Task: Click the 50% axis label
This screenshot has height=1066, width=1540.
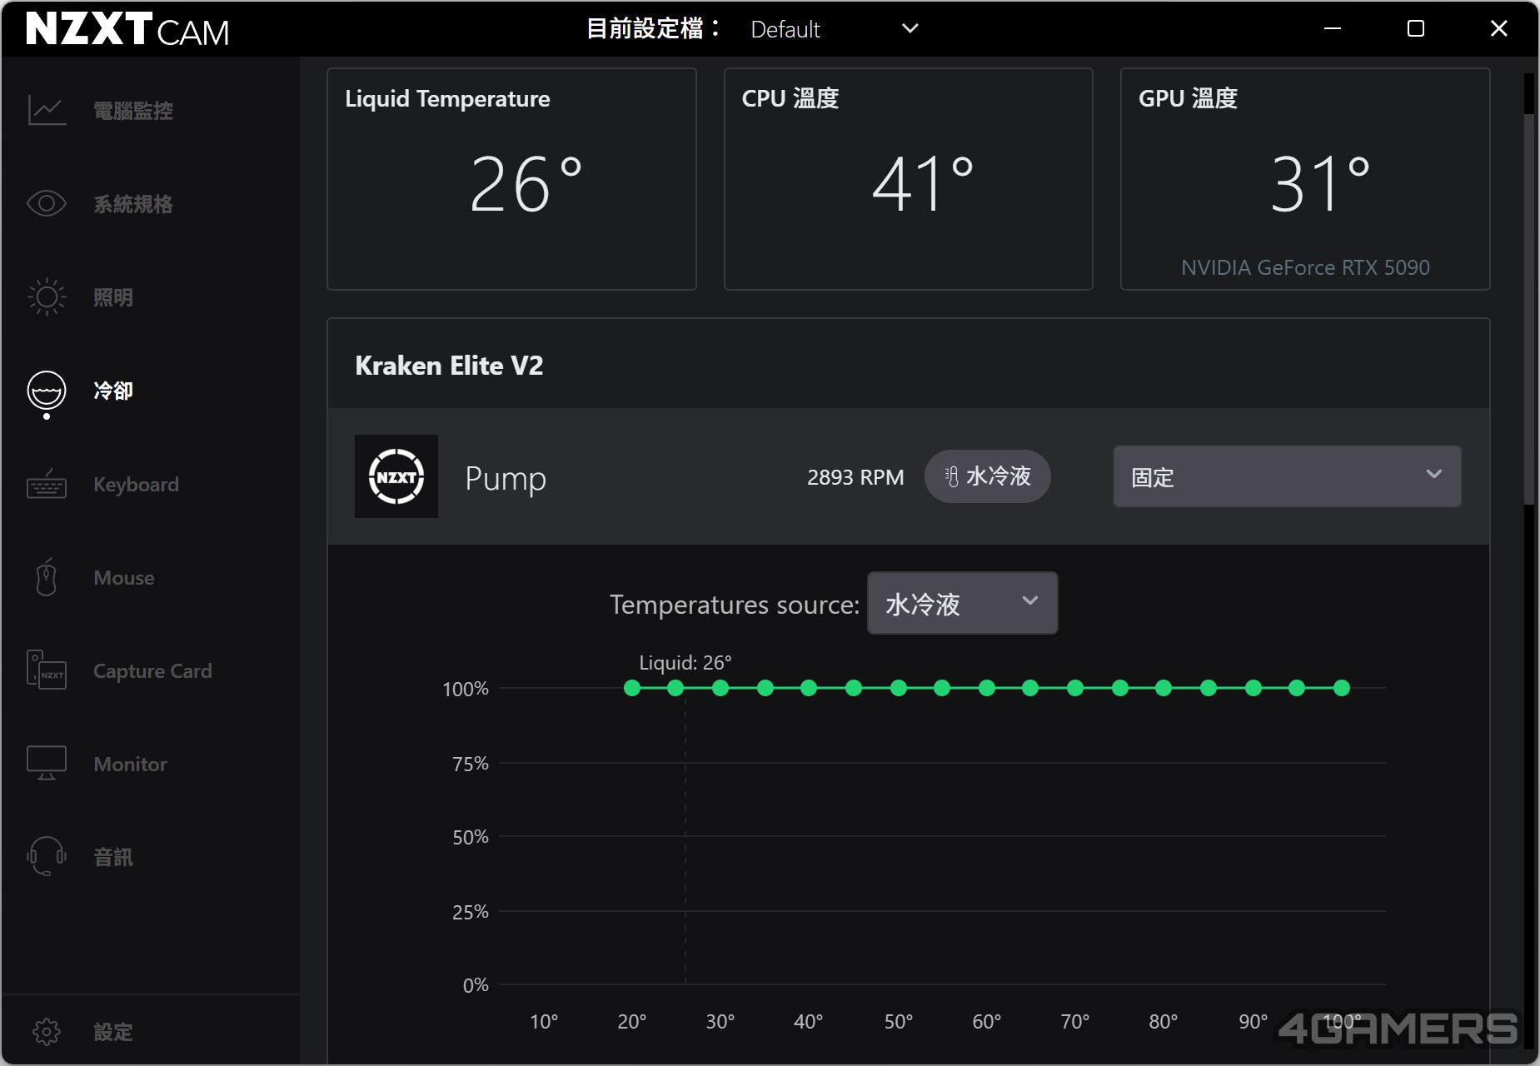Action: coord(471,837)
